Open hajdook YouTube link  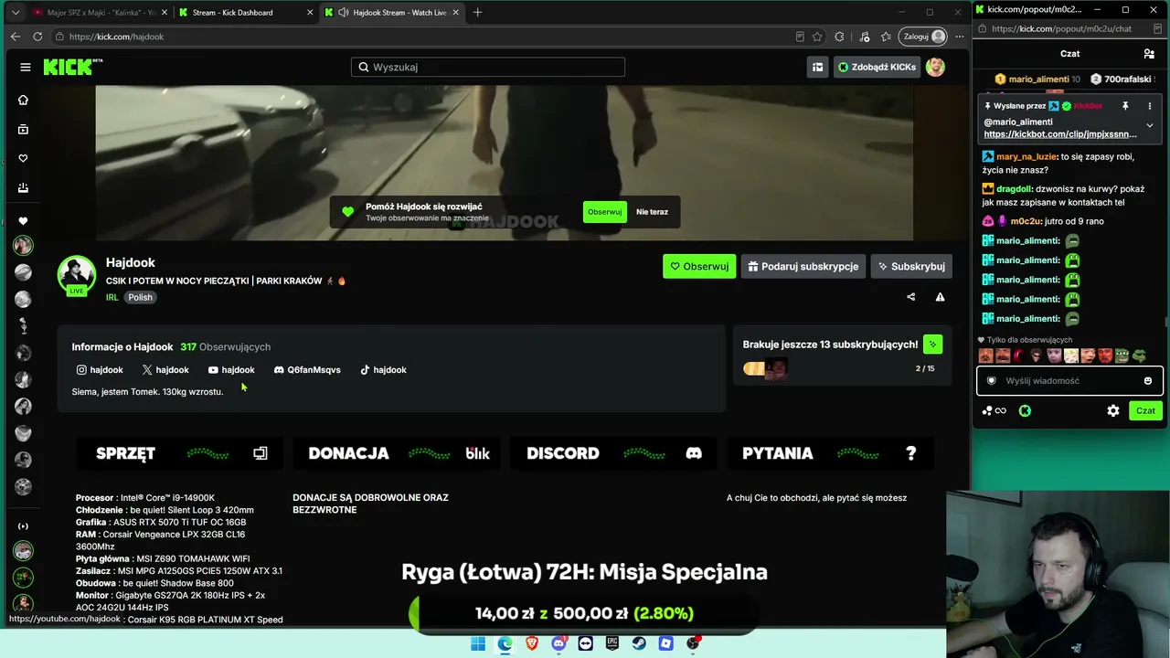pyautogui.click(x=231, y=370)
